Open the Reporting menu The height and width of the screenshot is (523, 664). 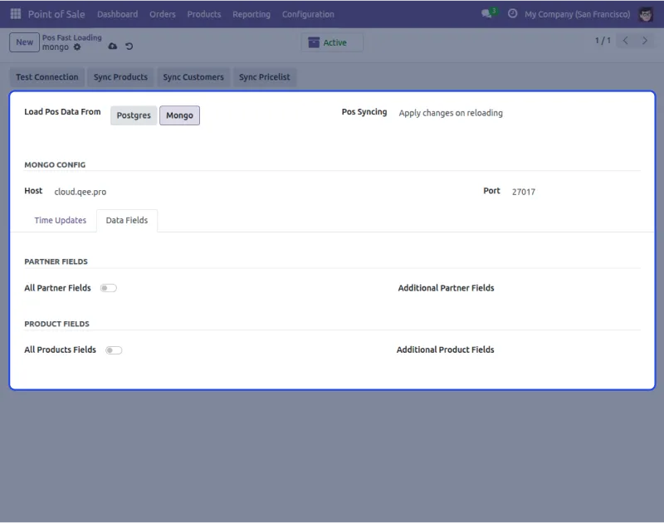(251, 14)
